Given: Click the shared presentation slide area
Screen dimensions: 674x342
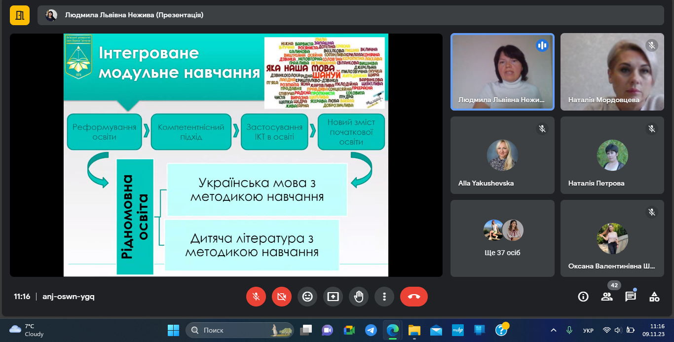Looking at the screenshot, I should click(x=226, y=155).
